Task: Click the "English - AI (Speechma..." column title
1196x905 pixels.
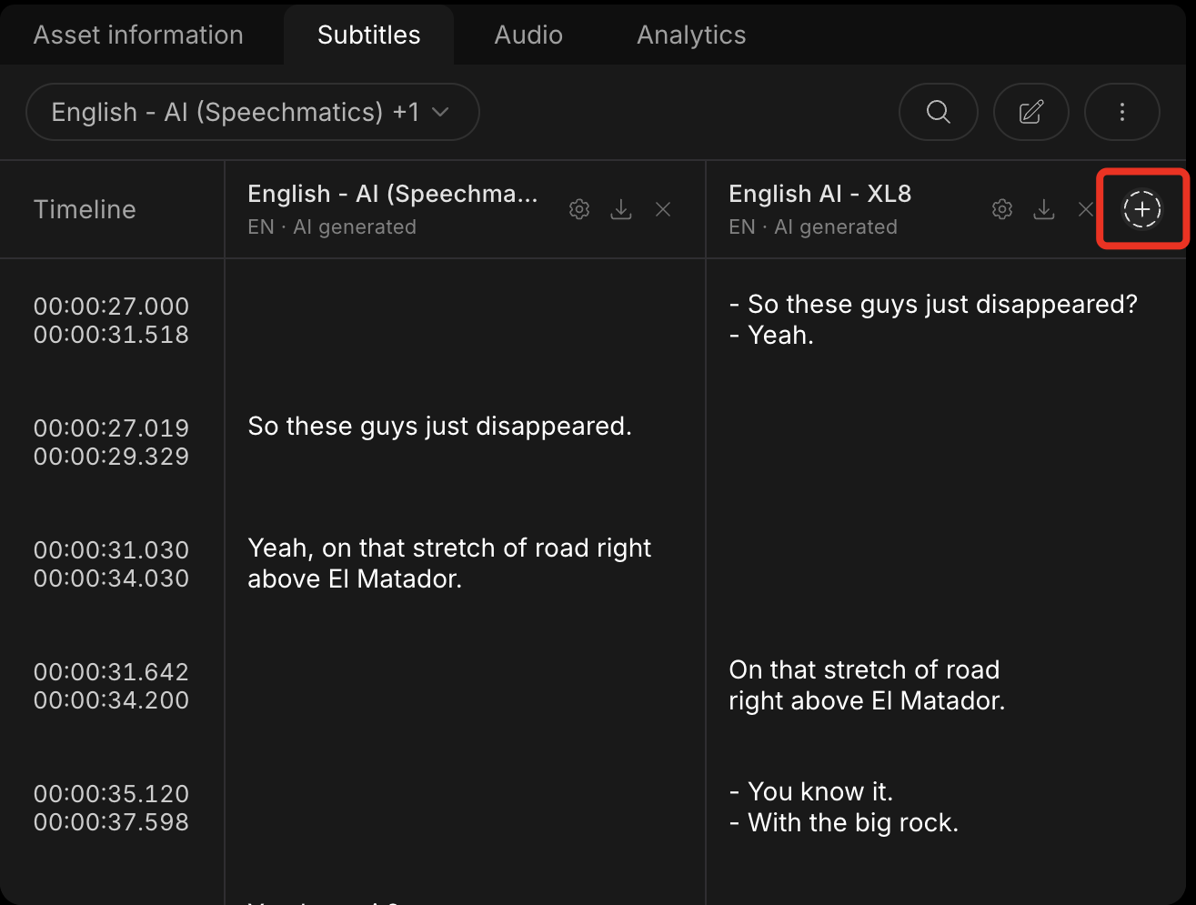Action: pos(393,194)
